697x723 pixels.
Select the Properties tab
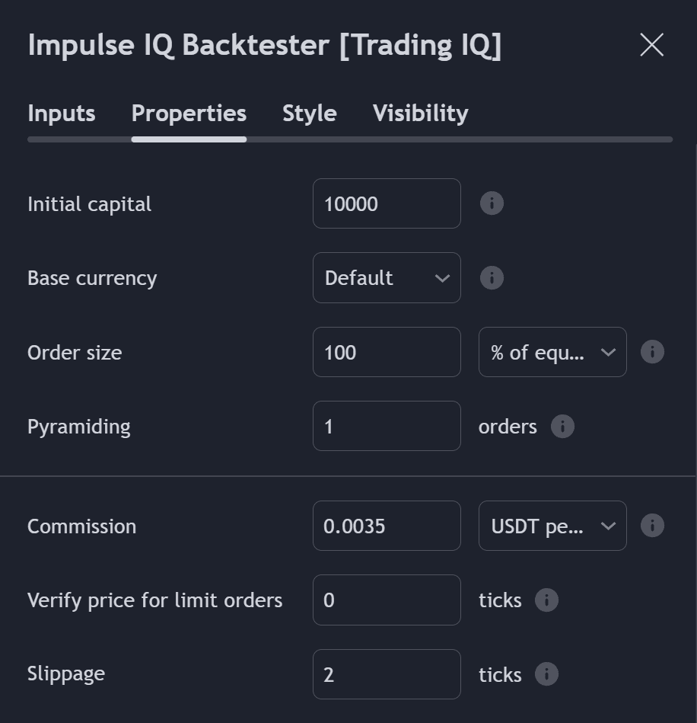(189, 114)
